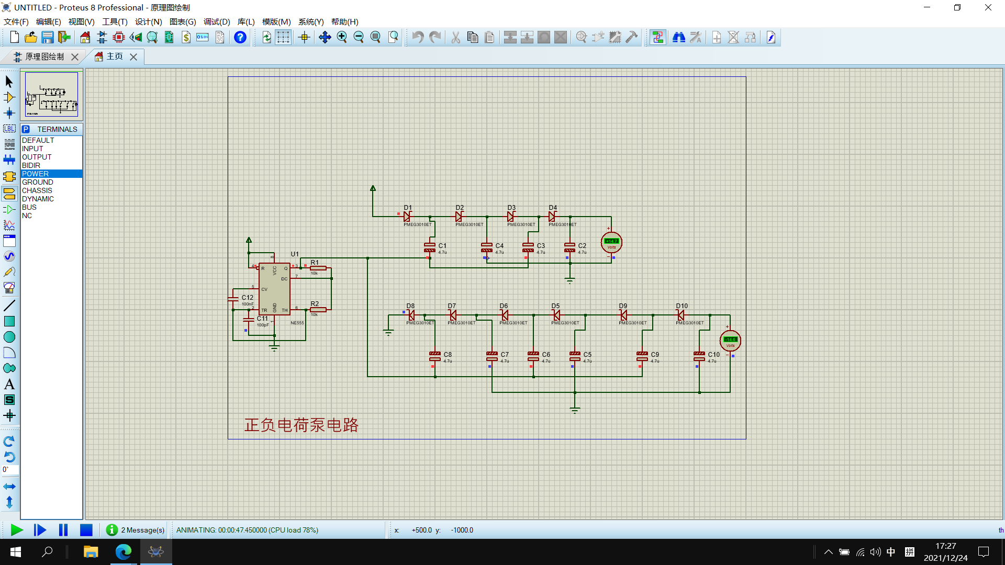Zoom in on the schematic
Screen dimensions: 1005x565
[x=342, y=37]
